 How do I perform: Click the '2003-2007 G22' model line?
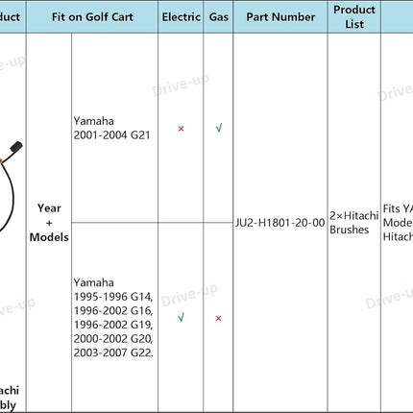[x=113, y=352]
